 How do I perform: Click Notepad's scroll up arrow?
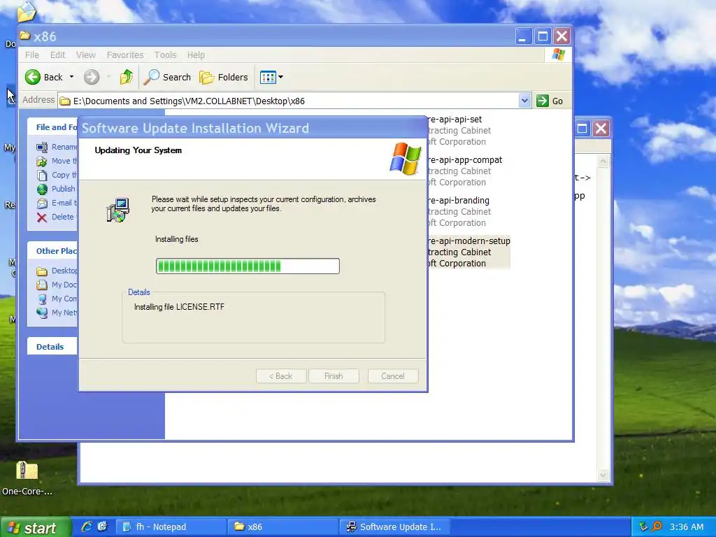603,162
